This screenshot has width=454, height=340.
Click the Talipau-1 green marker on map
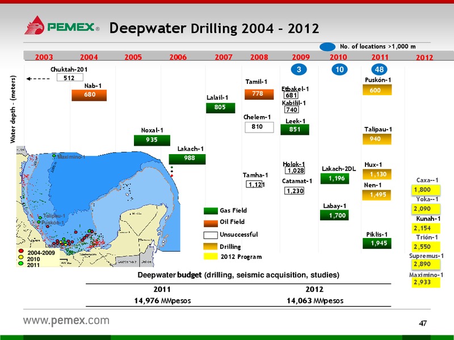[40, 218]
